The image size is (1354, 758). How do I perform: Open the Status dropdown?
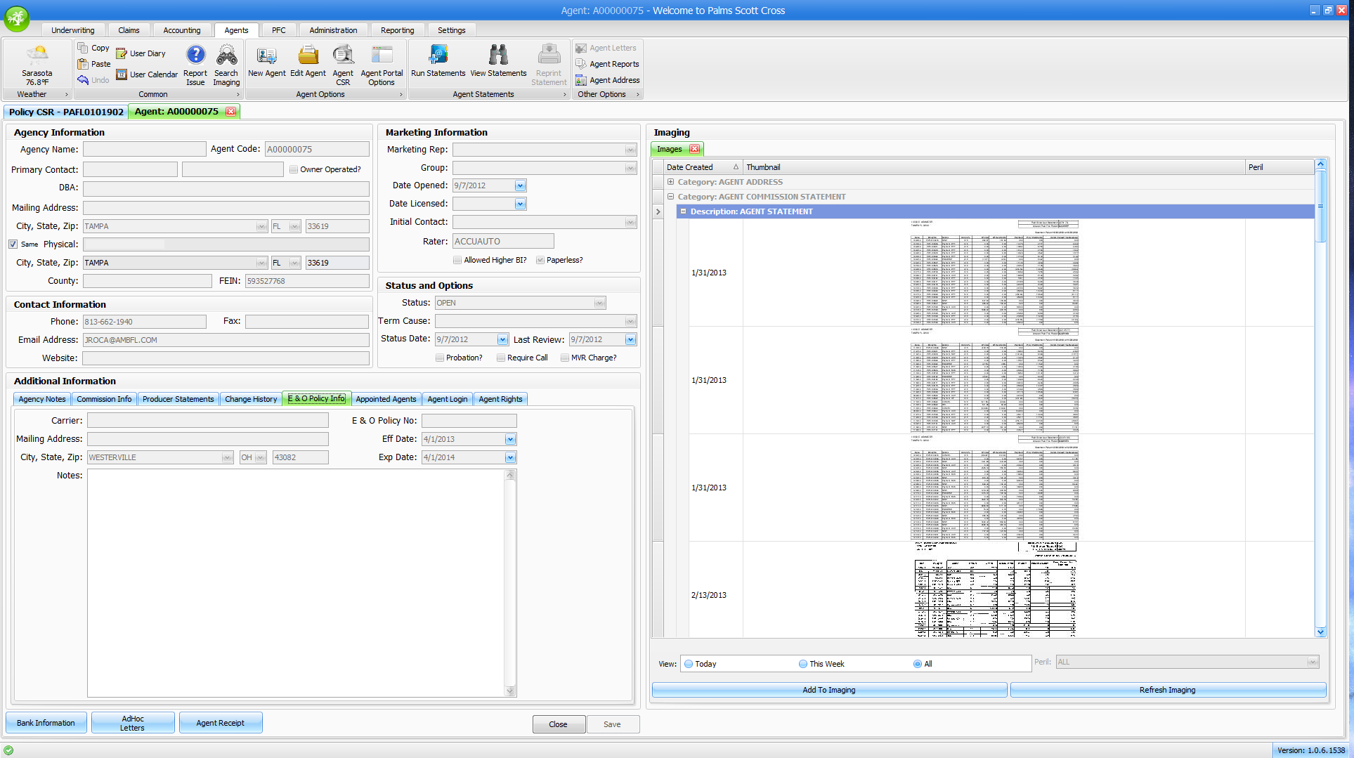pos(599,303)
